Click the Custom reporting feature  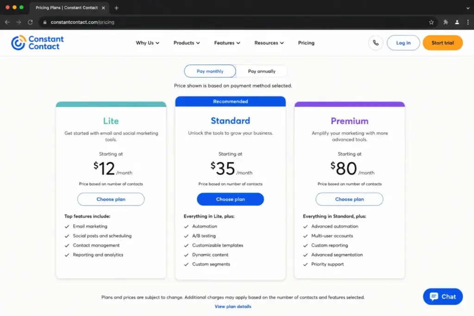[x=330, y=245]
